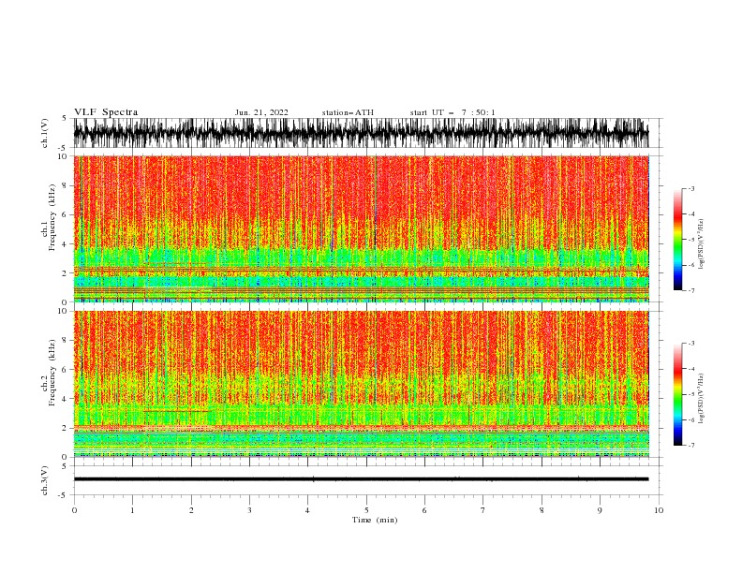Click tick label "6" on the Time axis
Image resolution: width=742 pixels, height=573 pixels.
[x=424, y=510]
